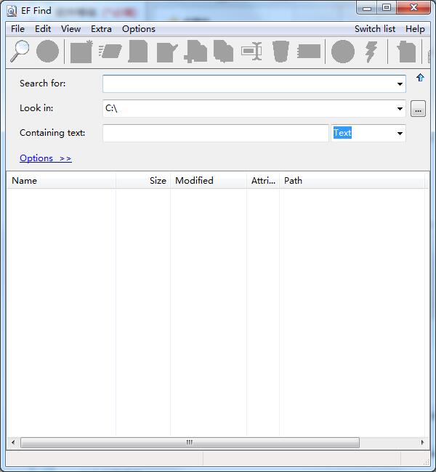Sort results by Modified column header
Screen dimensions: 436x472
coord(209,181)
